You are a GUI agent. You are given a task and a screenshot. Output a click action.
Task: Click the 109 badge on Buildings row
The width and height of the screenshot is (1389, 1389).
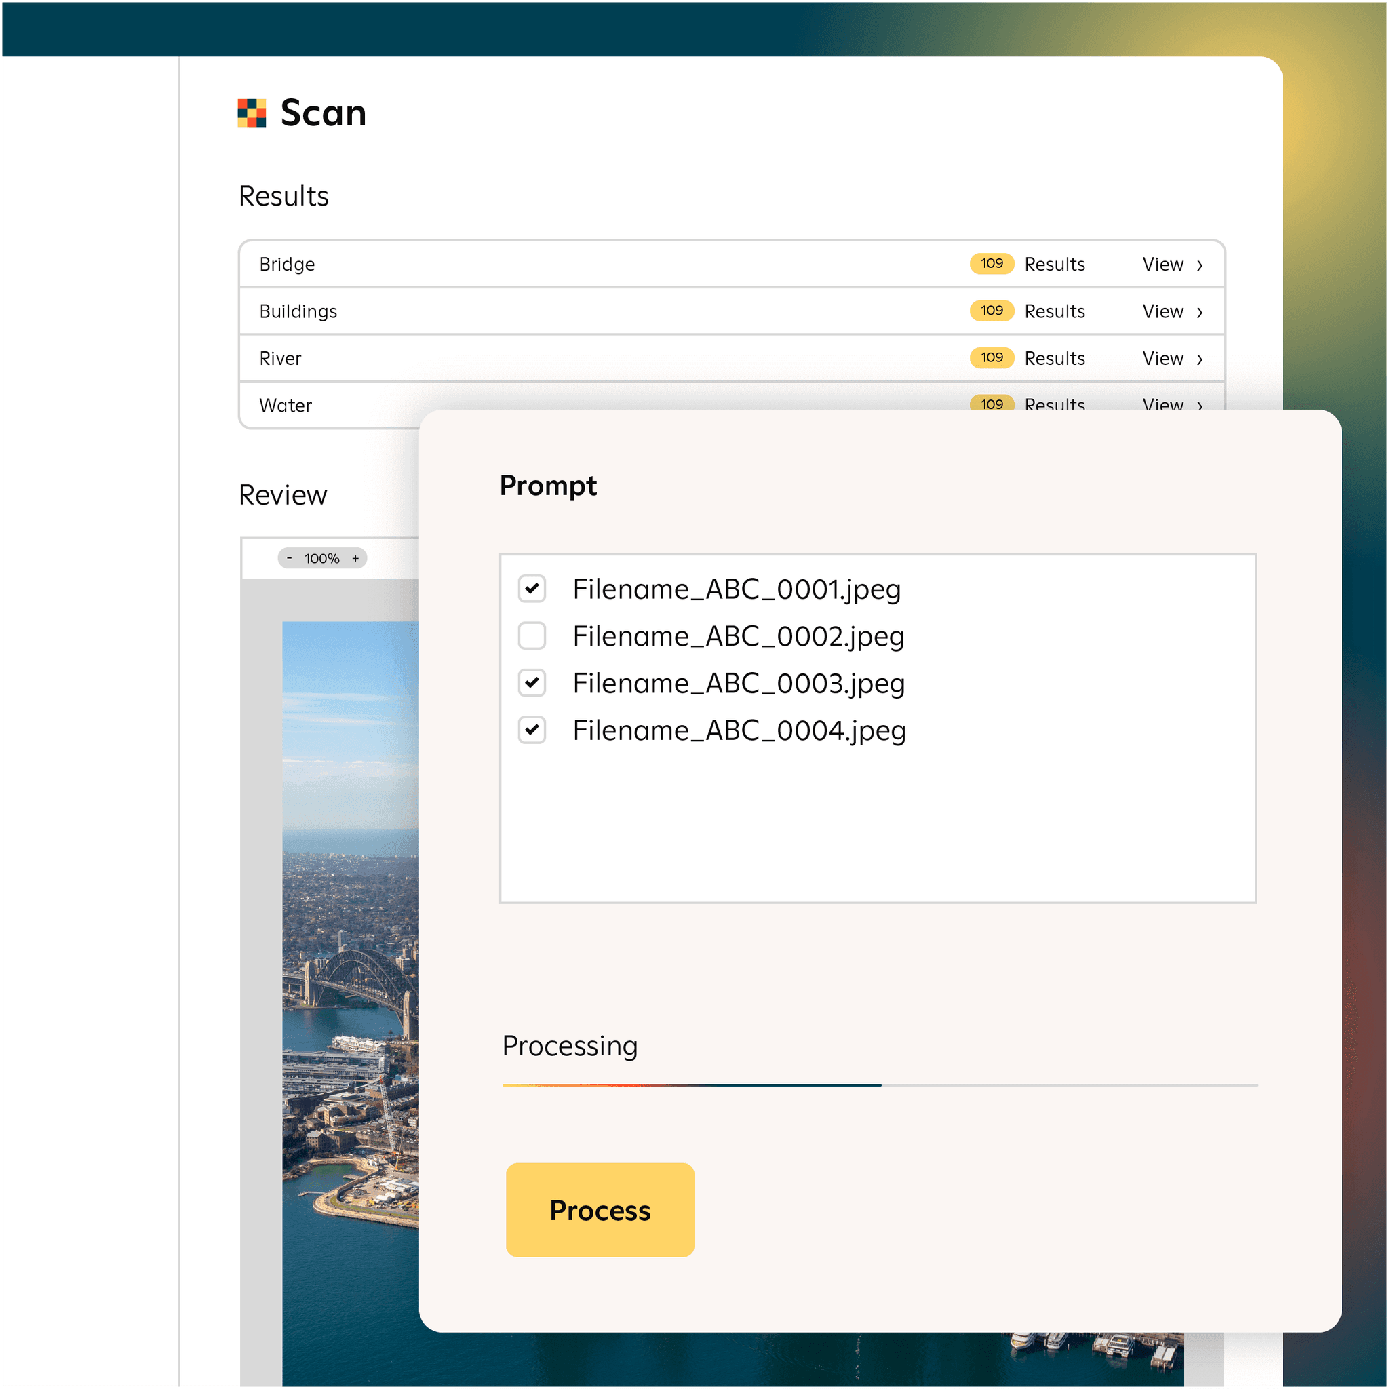click(992, 311)
